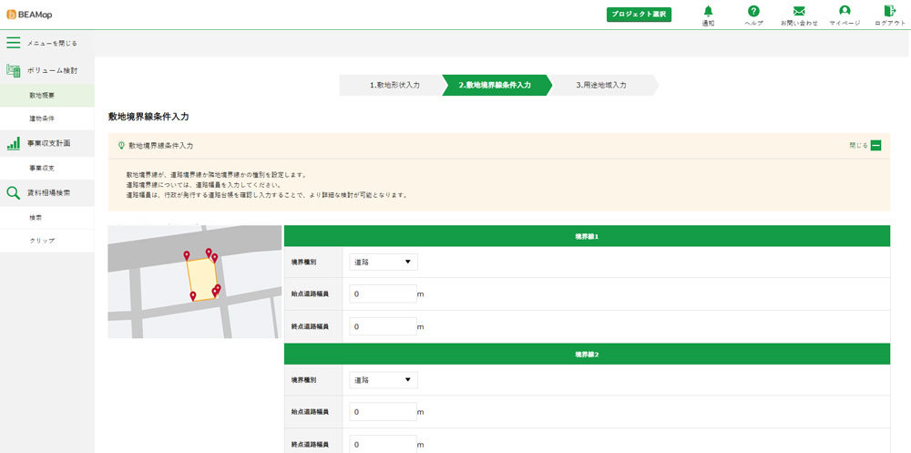Click the ヘルプ question mark icon
The height and width of the screenshot is (453, 911).
(x=753, y=12)
